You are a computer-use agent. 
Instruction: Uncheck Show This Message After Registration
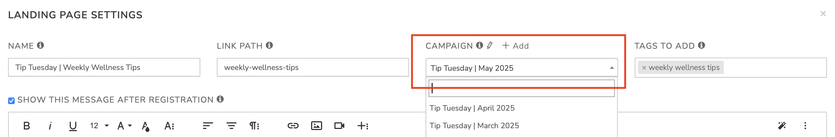(x=11, y=100)
